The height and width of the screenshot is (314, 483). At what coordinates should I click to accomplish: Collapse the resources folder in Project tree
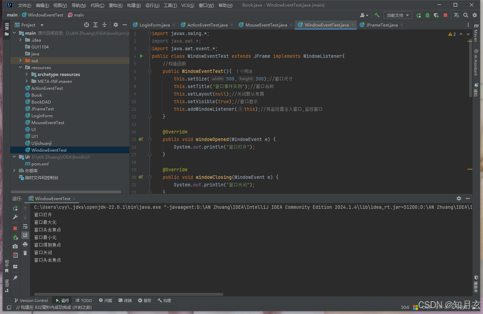20,67
